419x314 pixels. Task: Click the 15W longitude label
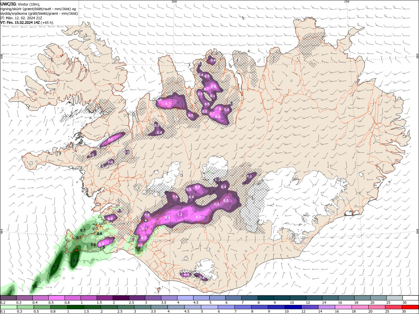[347, 2]
